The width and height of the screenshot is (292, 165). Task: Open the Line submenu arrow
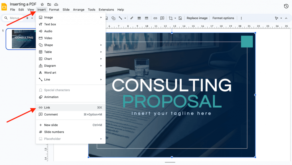click(101, 80)
